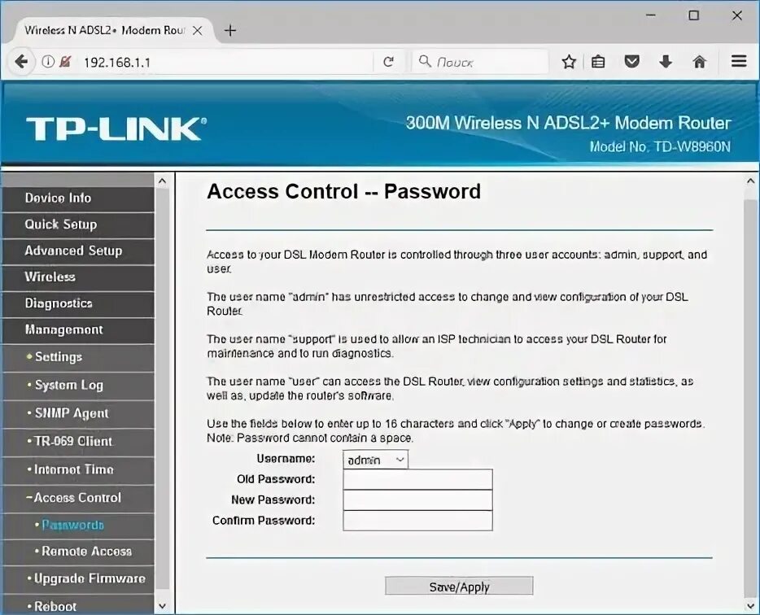Click the search magnifier icon
Viewport: 760px width, 615px height.
[x=425, y=61]
